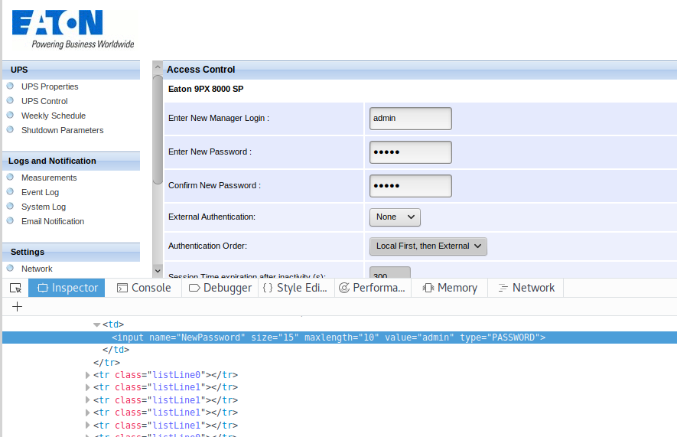677x437 pixels.
Task: Click the UPS section header
Action: pyautogui.click(x=71, y=70)
